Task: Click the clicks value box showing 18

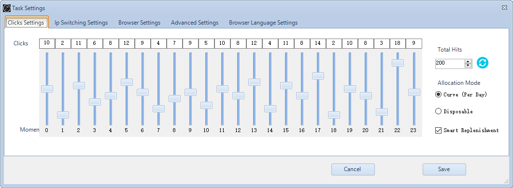Action: pyautogui.click(x=398, y=43)
